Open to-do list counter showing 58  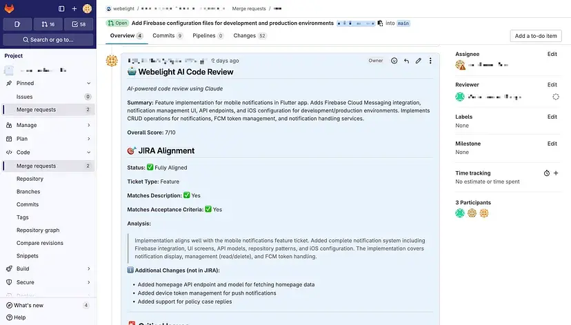[79, 24]
